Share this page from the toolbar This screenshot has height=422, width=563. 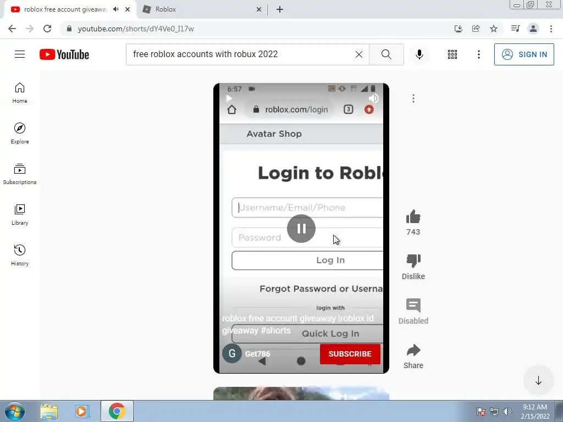pos(476,29)
